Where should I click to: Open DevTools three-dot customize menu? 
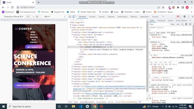pos(189,17)
